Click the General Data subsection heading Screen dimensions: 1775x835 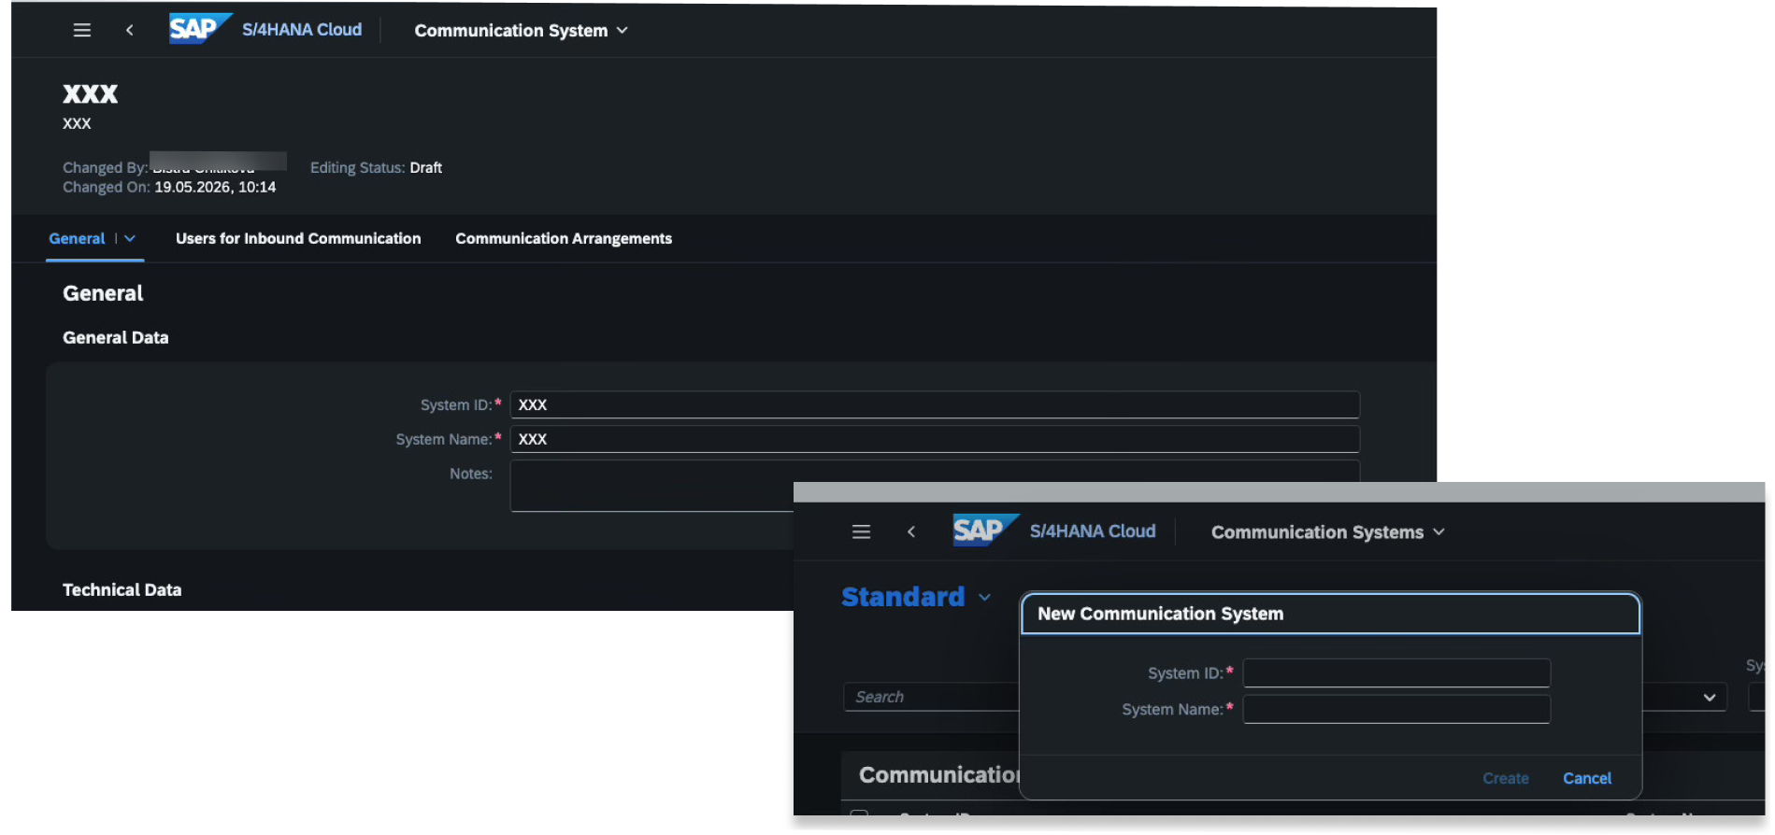pyautogui.click(x=116, y=337)
